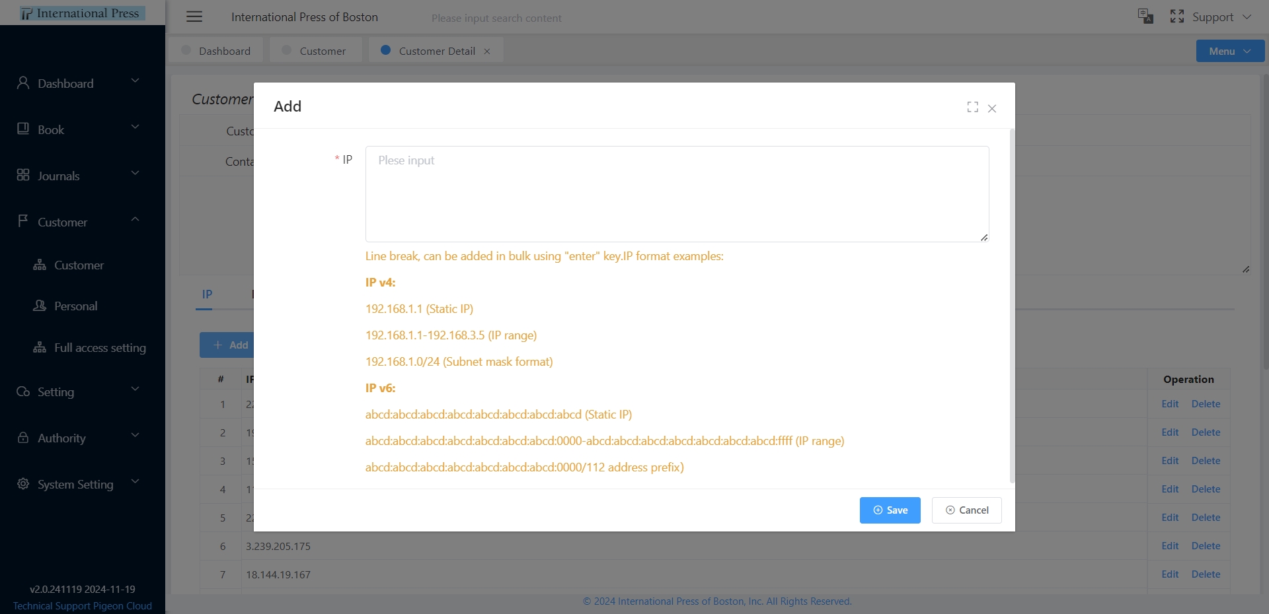
Task: Click the System Setting gear icon
Action: [23, 483]
